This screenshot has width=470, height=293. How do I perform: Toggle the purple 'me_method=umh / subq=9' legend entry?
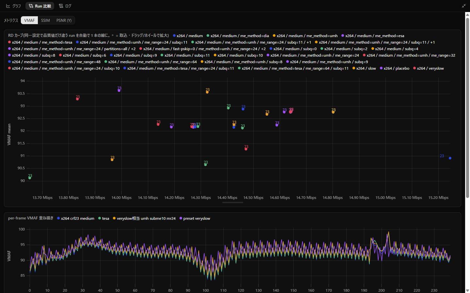(x=327, y=62)
